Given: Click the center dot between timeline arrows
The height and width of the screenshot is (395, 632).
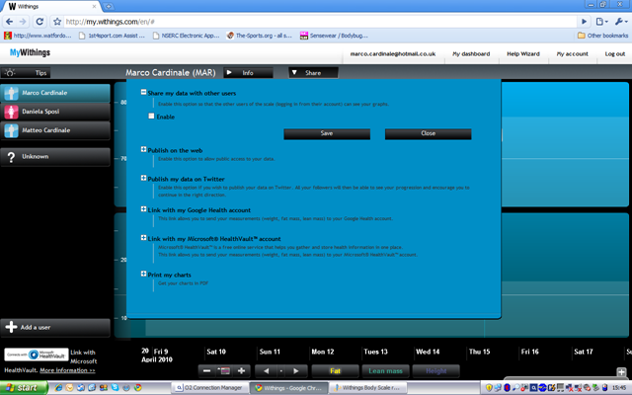Looking at the screenshot, I should point(281,371).
